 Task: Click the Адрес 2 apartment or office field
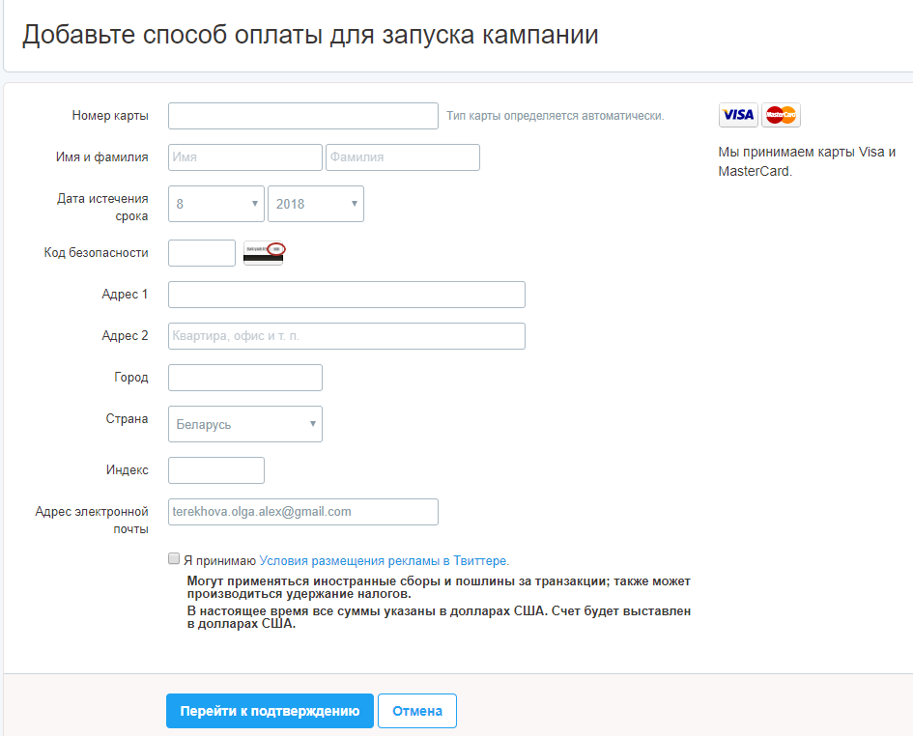coord(347,336)
